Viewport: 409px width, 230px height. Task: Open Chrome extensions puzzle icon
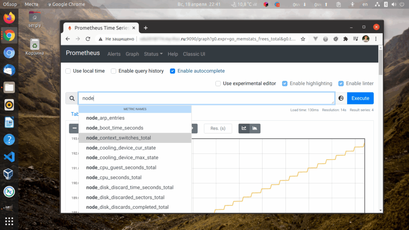pyautogui.click(x=345, y=39)
